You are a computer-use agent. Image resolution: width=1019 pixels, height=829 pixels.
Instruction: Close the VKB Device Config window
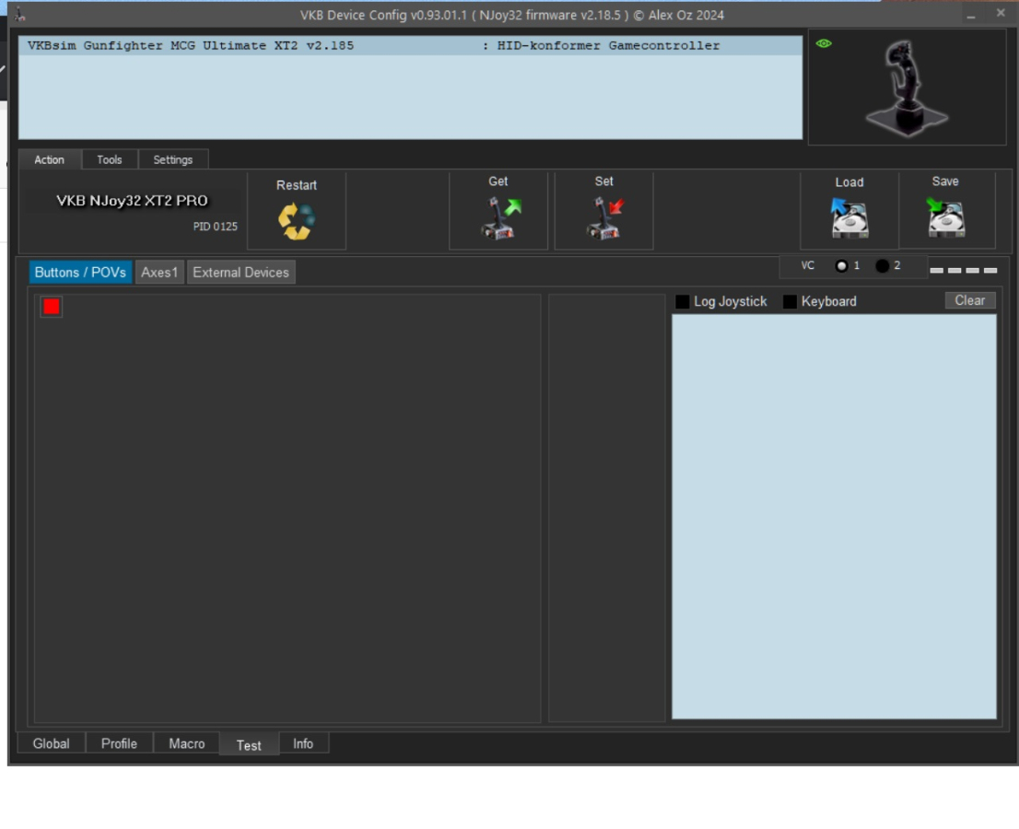[x=1001, y=13]
